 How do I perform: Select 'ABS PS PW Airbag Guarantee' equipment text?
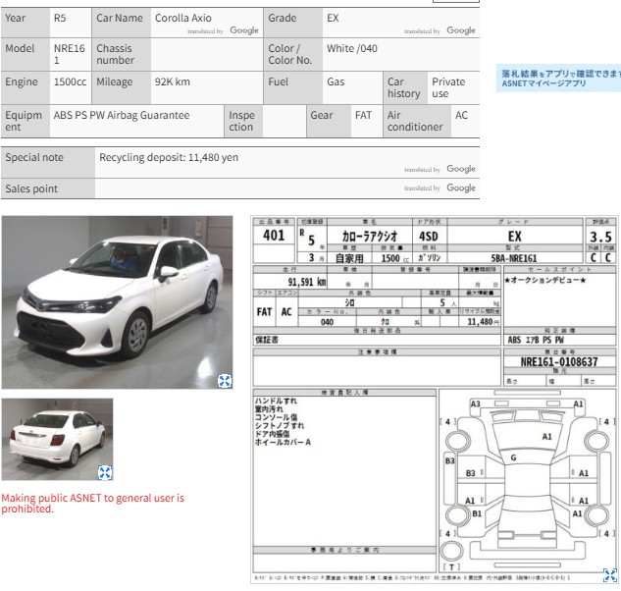pyautogui.click(x=122, y=115)
